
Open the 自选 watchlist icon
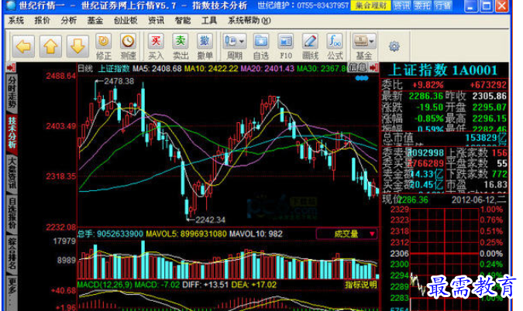[261, 46]
